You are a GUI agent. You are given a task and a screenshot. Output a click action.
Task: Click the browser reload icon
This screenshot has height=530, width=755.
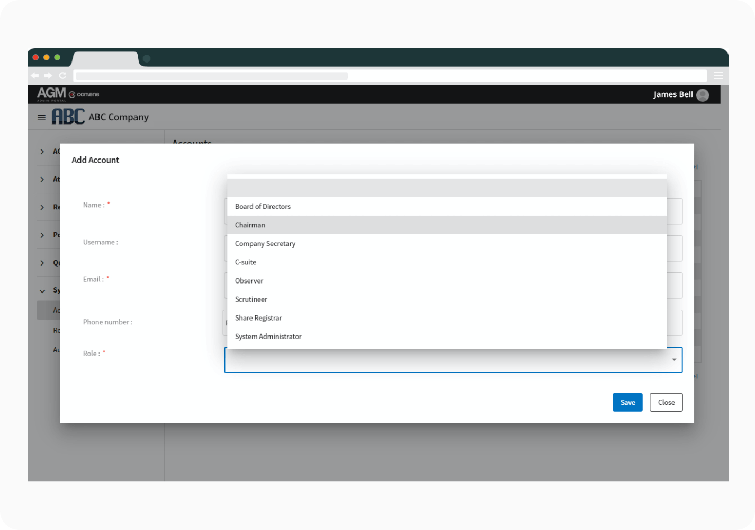click(x=62, y=76)
